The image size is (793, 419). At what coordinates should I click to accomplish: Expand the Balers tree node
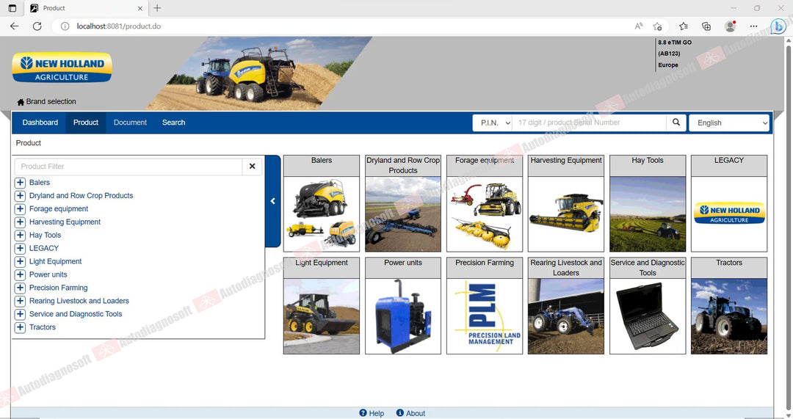click(20, 183)
